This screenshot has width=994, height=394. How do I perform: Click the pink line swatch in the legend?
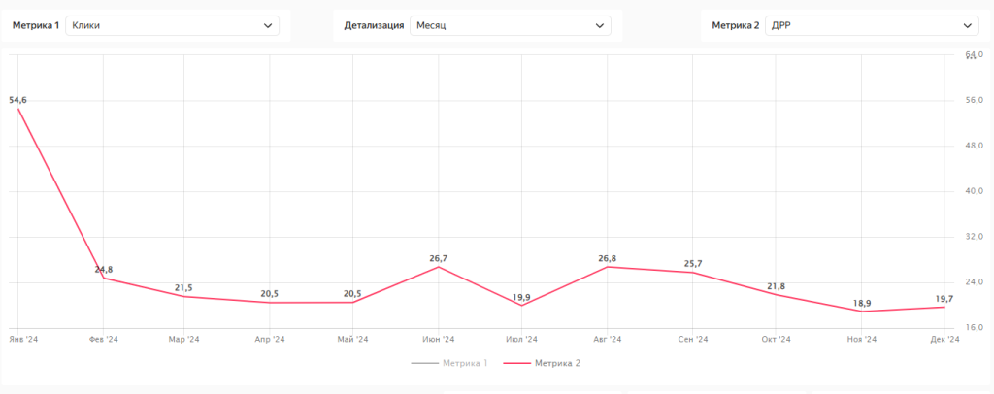click(x=516, y=363)
